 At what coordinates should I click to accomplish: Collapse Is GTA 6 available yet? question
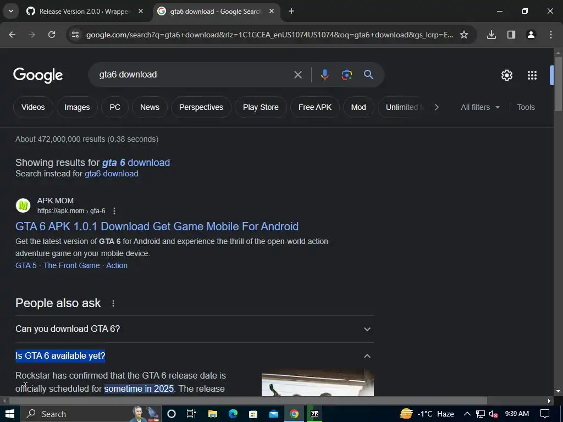coord(194,356)
